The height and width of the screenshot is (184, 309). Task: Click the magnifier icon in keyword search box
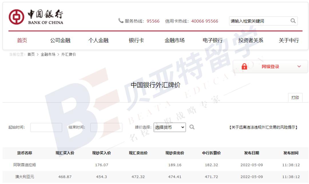[293, 21]
